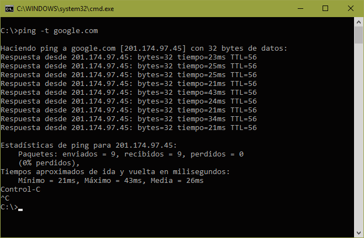Click the scrollbar up arrow

tap(358, 23)
